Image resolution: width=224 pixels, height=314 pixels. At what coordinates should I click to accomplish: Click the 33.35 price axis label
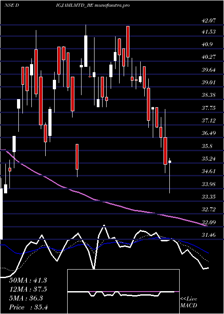pos(209,197)
